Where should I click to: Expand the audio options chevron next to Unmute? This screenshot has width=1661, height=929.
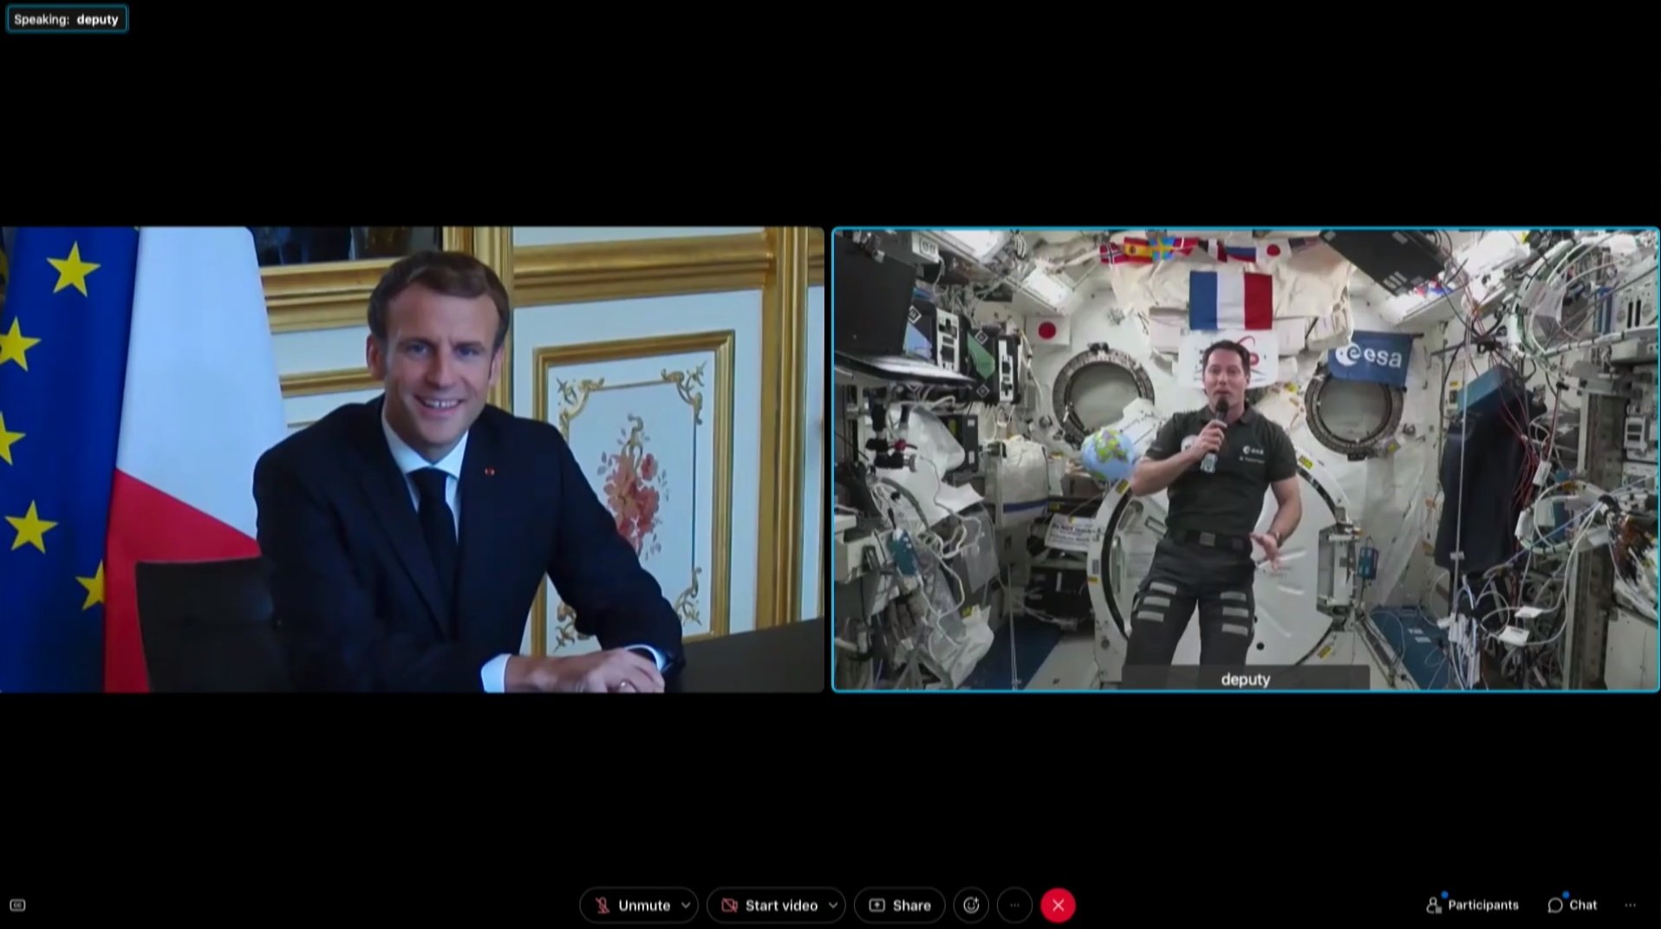point(686,905)
